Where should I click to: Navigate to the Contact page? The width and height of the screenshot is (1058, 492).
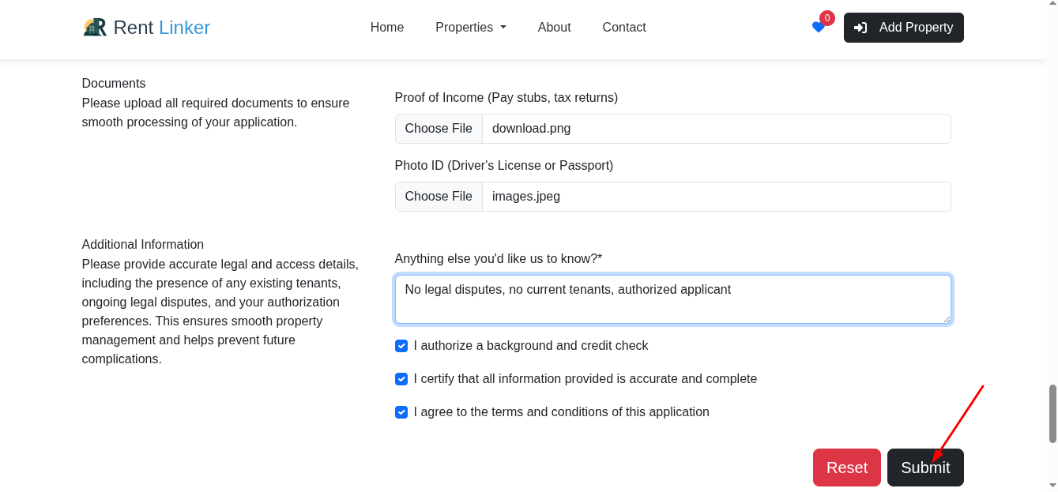[623, 27]
